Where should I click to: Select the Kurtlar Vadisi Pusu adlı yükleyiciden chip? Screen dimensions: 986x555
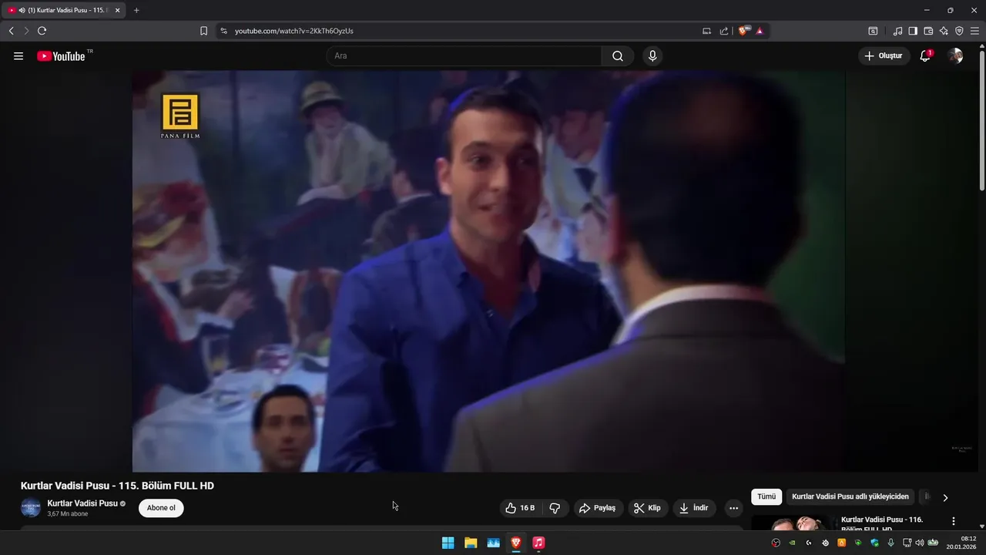pos(850,497)
